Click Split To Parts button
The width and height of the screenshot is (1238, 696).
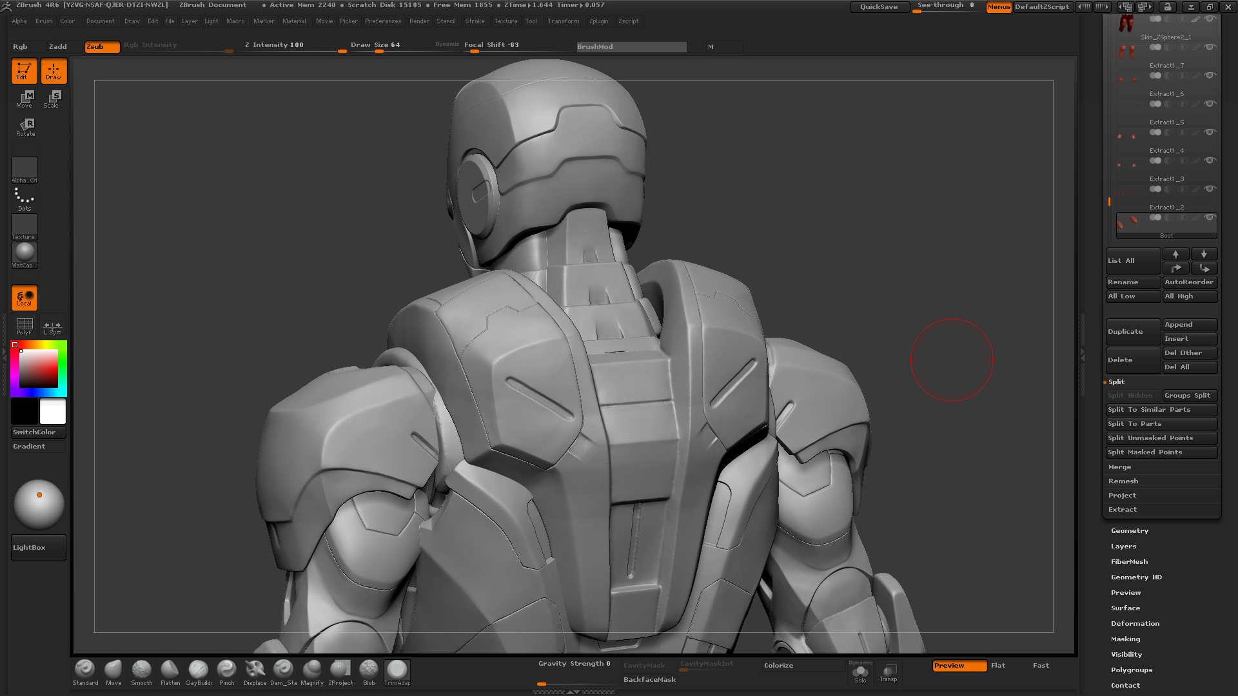tap(1161, 424)
